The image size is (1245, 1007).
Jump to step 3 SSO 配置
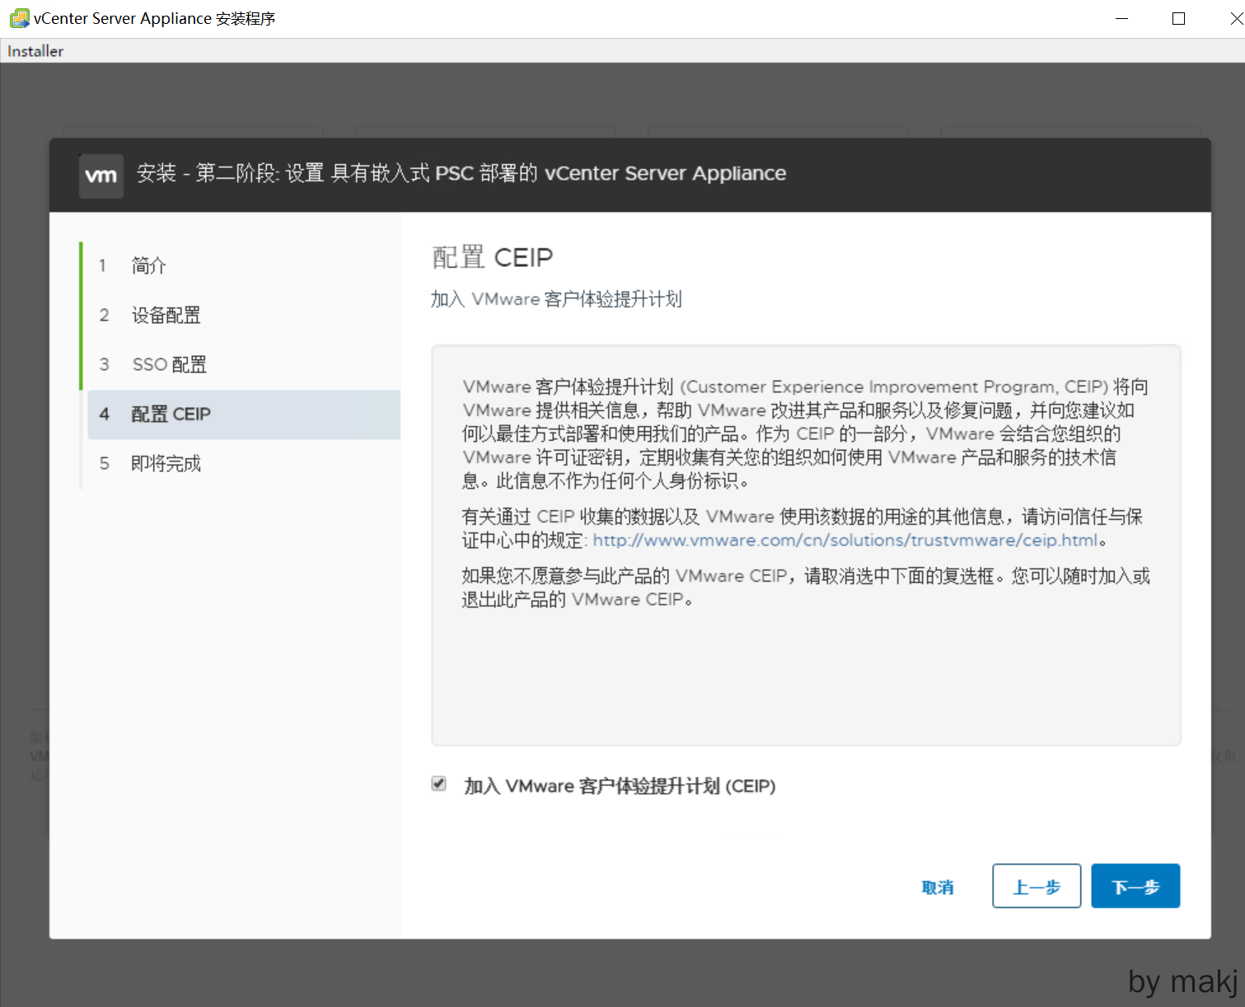(169, 364)
